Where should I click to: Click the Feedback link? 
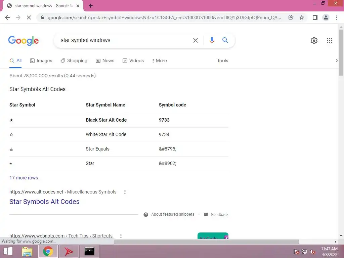220,215
